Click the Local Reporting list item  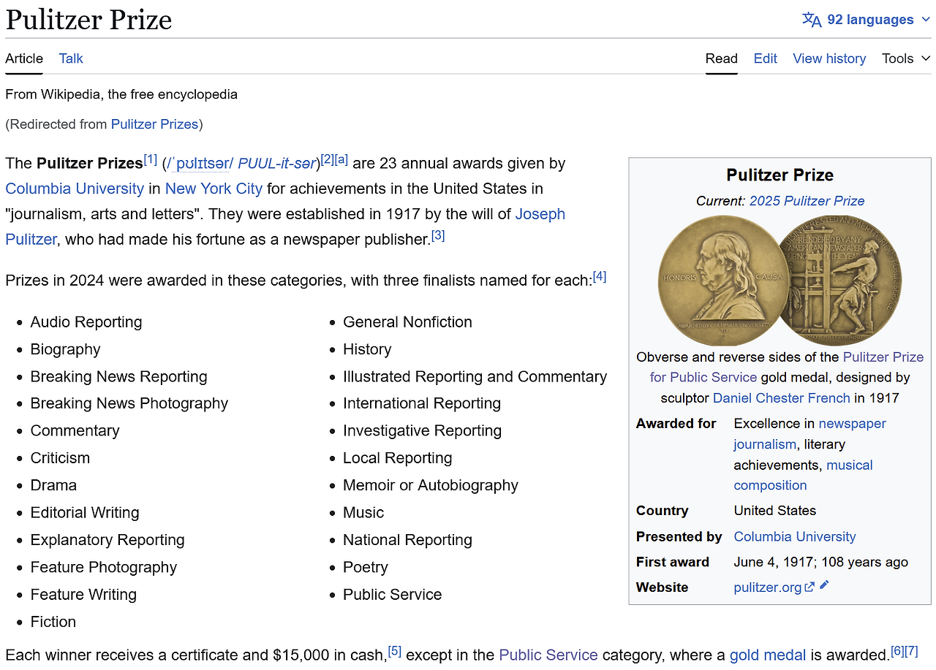coord(398,458)
